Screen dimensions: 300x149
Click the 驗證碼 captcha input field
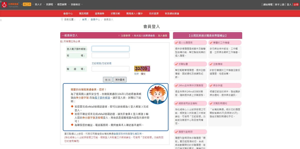click(x=110, y=69)
